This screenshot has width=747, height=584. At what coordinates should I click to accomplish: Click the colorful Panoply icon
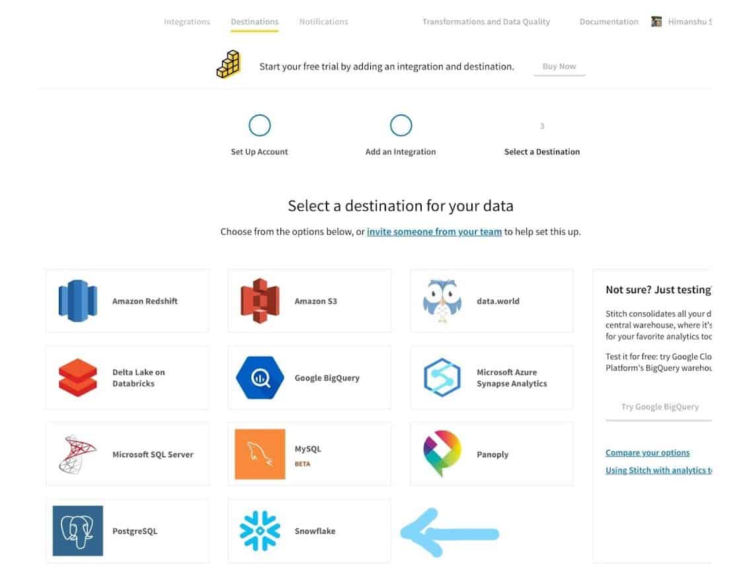tap(442, 454)
